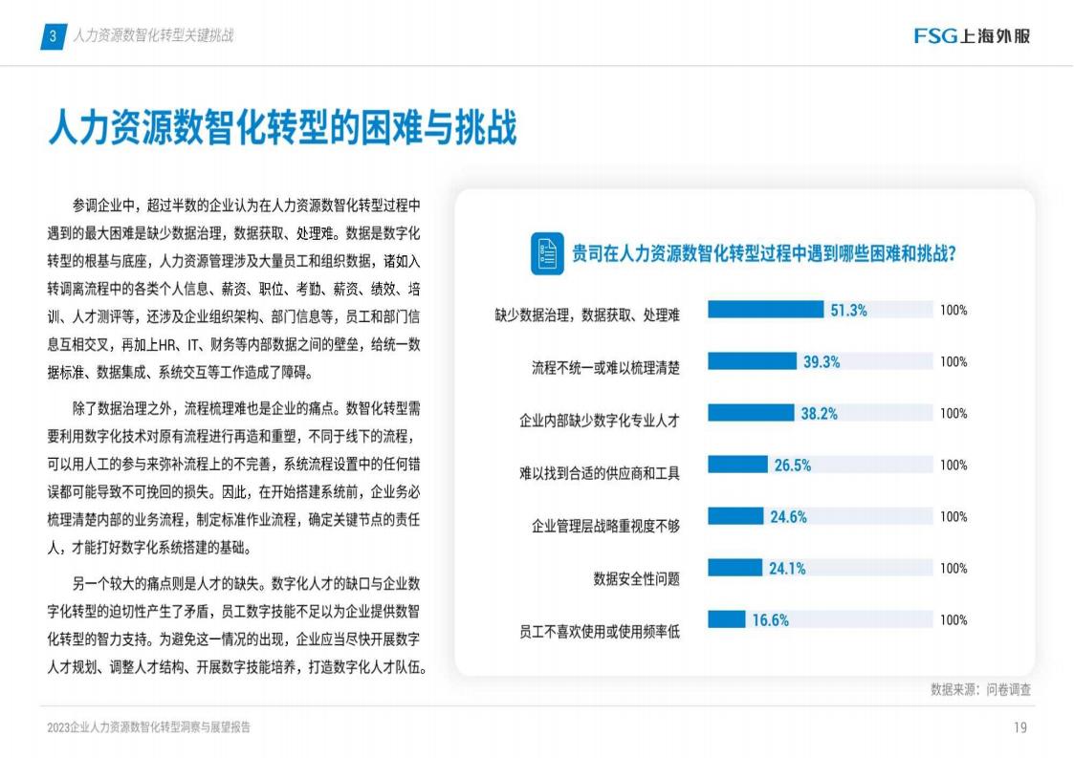The width and height of the screenshot is (1074, 758).
Task: Click the FSG上海外服 logo
Action: tap(972, 35)
